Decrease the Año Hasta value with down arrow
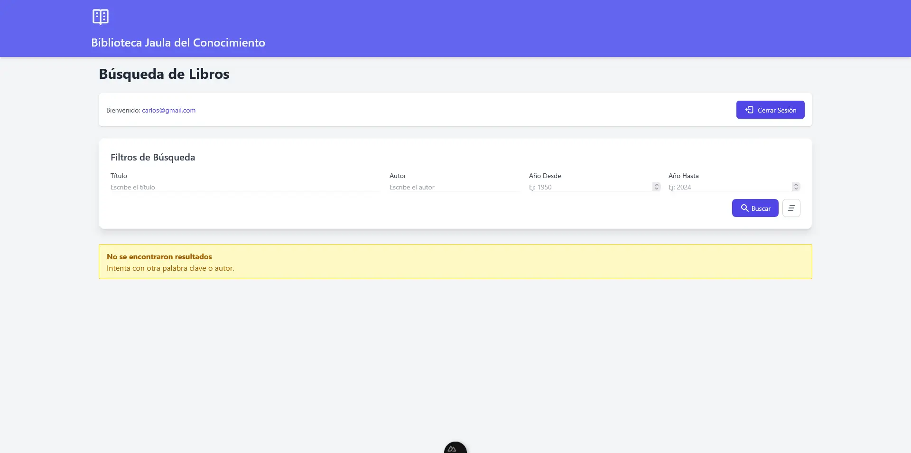 (x=796, y=189)
